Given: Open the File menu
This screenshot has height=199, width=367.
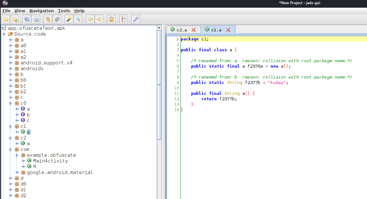Looking at the screenshot, I should [6, 11].
